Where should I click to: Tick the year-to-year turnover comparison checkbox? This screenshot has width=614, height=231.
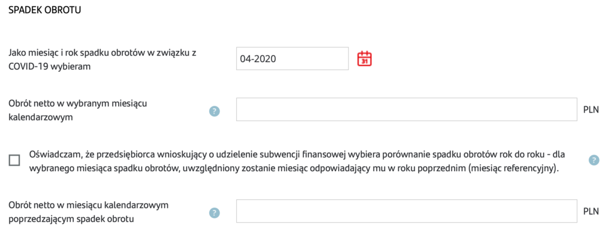coord(14,160)
